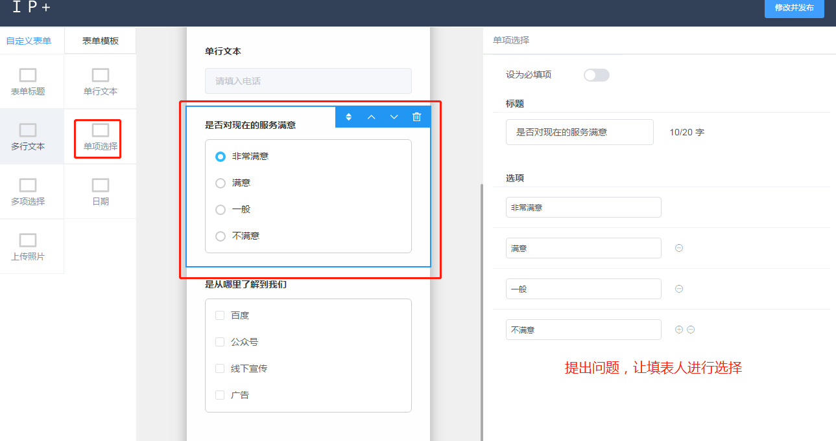Click the trash icon to delete the question
The width and height of the screenshot is (836, 441).
point(417,117)
